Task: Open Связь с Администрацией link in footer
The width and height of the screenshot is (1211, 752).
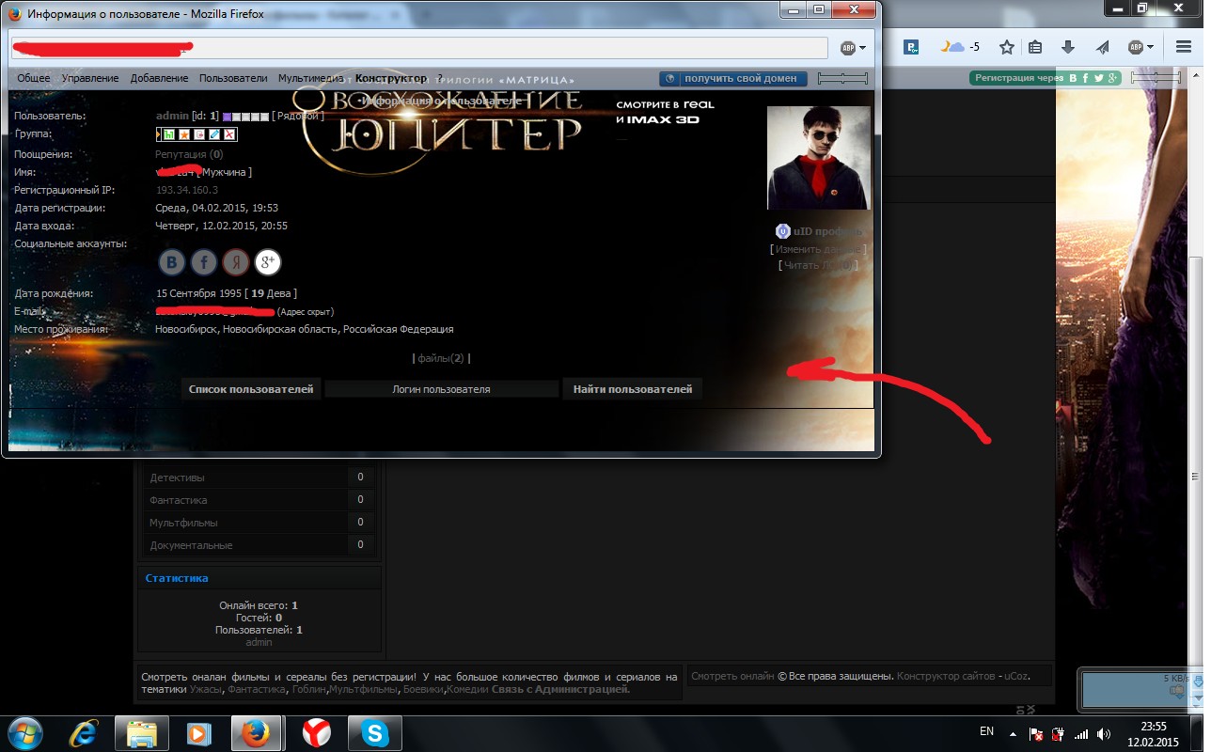Action: (560, 689)
